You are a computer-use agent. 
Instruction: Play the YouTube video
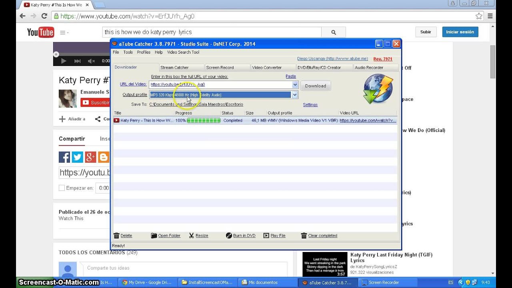point(63,61)
